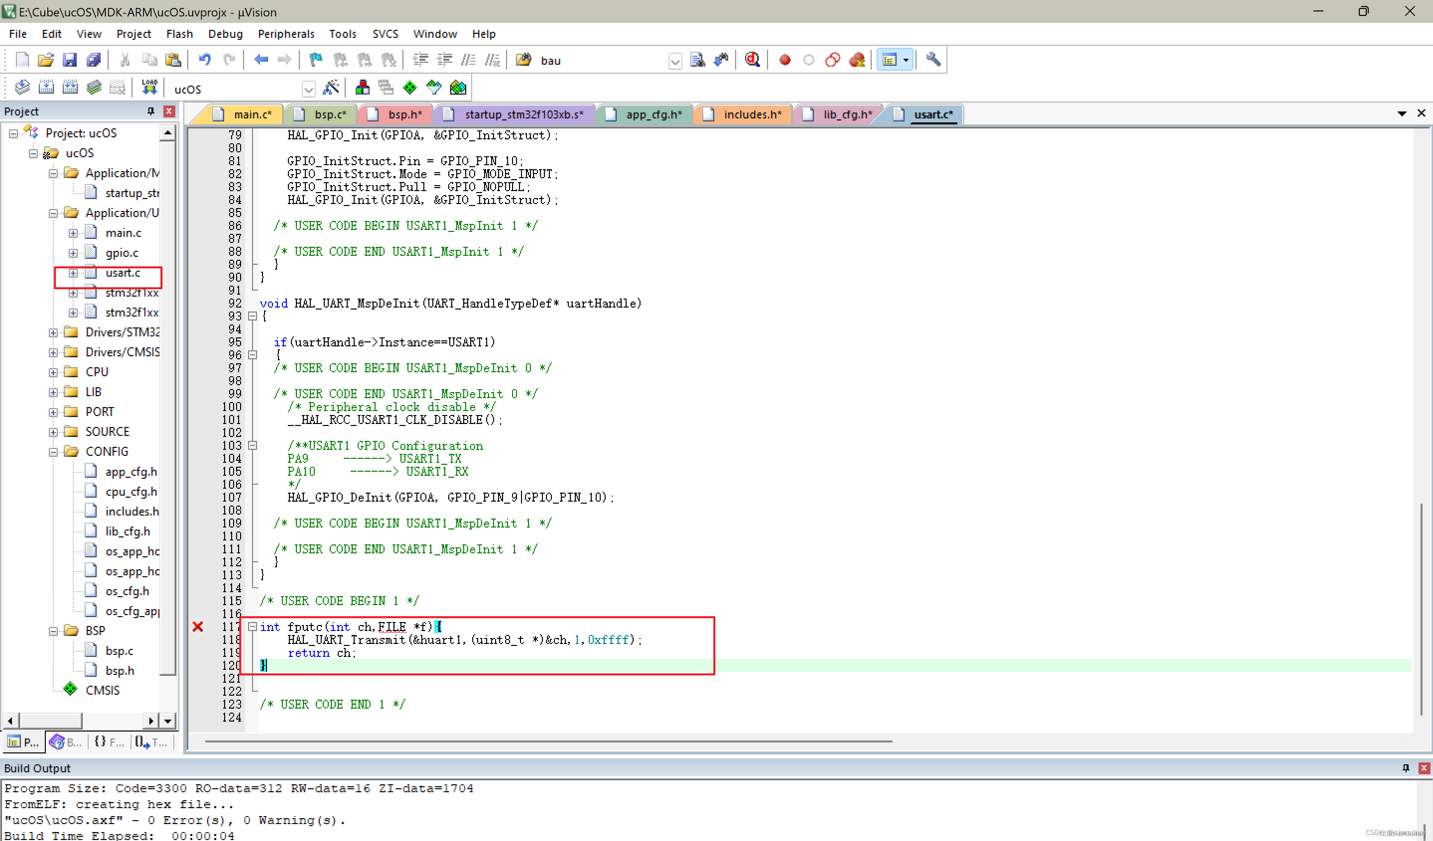Image resolution: width=1433 pixels, height=841 pixels.
Task: Click the Insert/Remove Breakpoint red circle icon
Action: [785, 60]
